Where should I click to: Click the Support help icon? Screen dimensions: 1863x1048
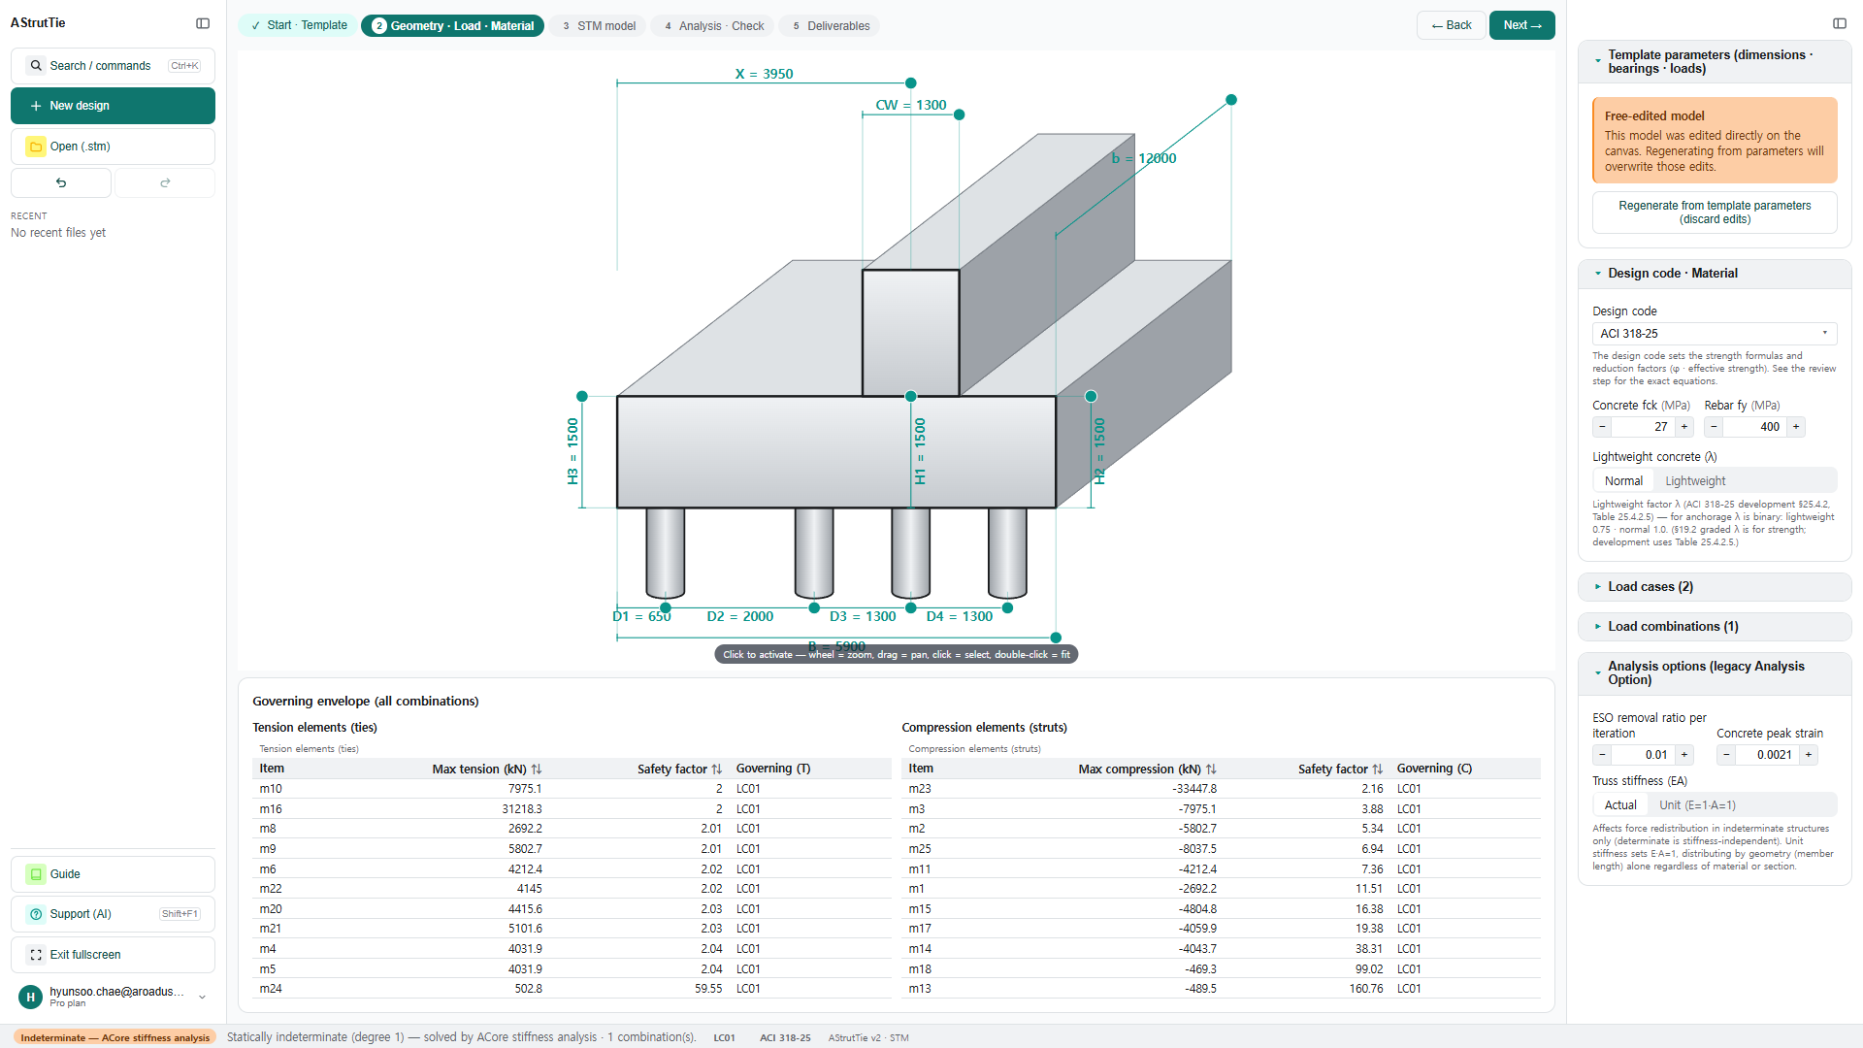tap(36, 914)
